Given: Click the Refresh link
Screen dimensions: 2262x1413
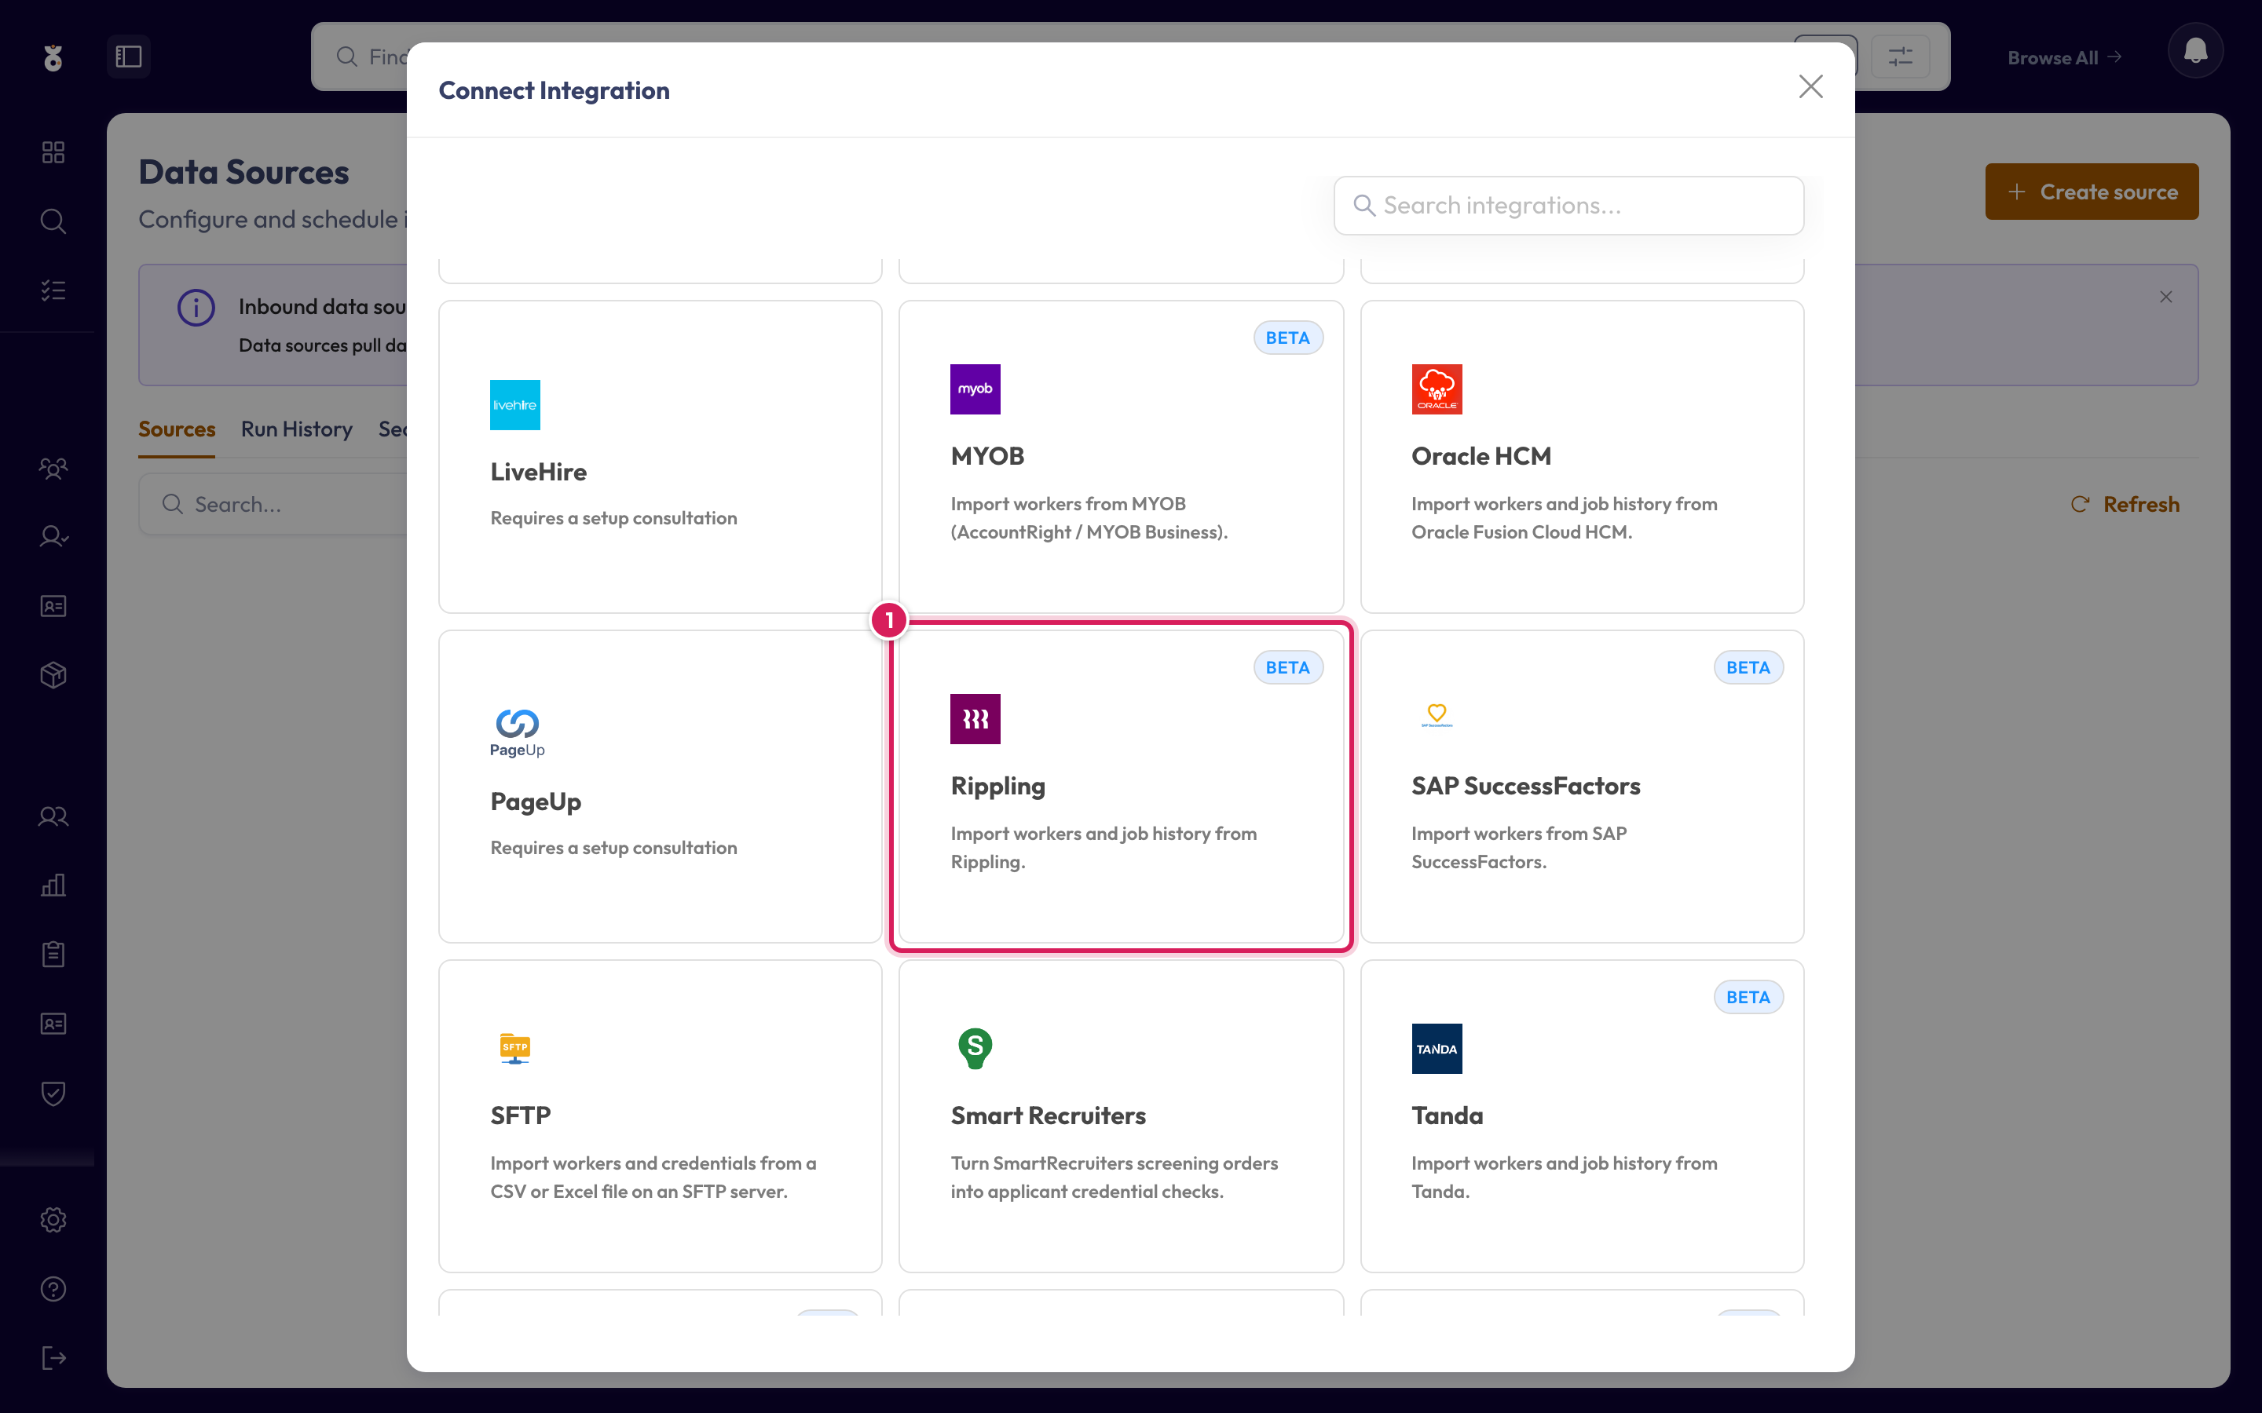Looking at the screenshot, I should pyautogui.click(x=2125, y=505).
